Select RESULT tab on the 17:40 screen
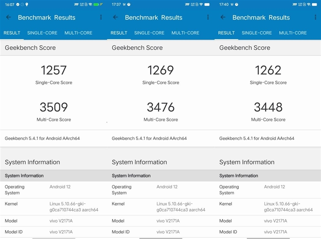Screen dimensions: 321x239 tap(226, 33)
